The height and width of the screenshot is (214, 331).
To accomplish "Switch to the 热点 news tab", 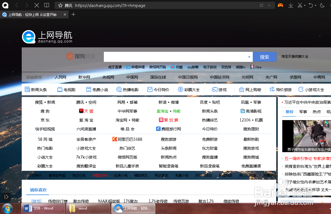I will click(x=317, y=112).
